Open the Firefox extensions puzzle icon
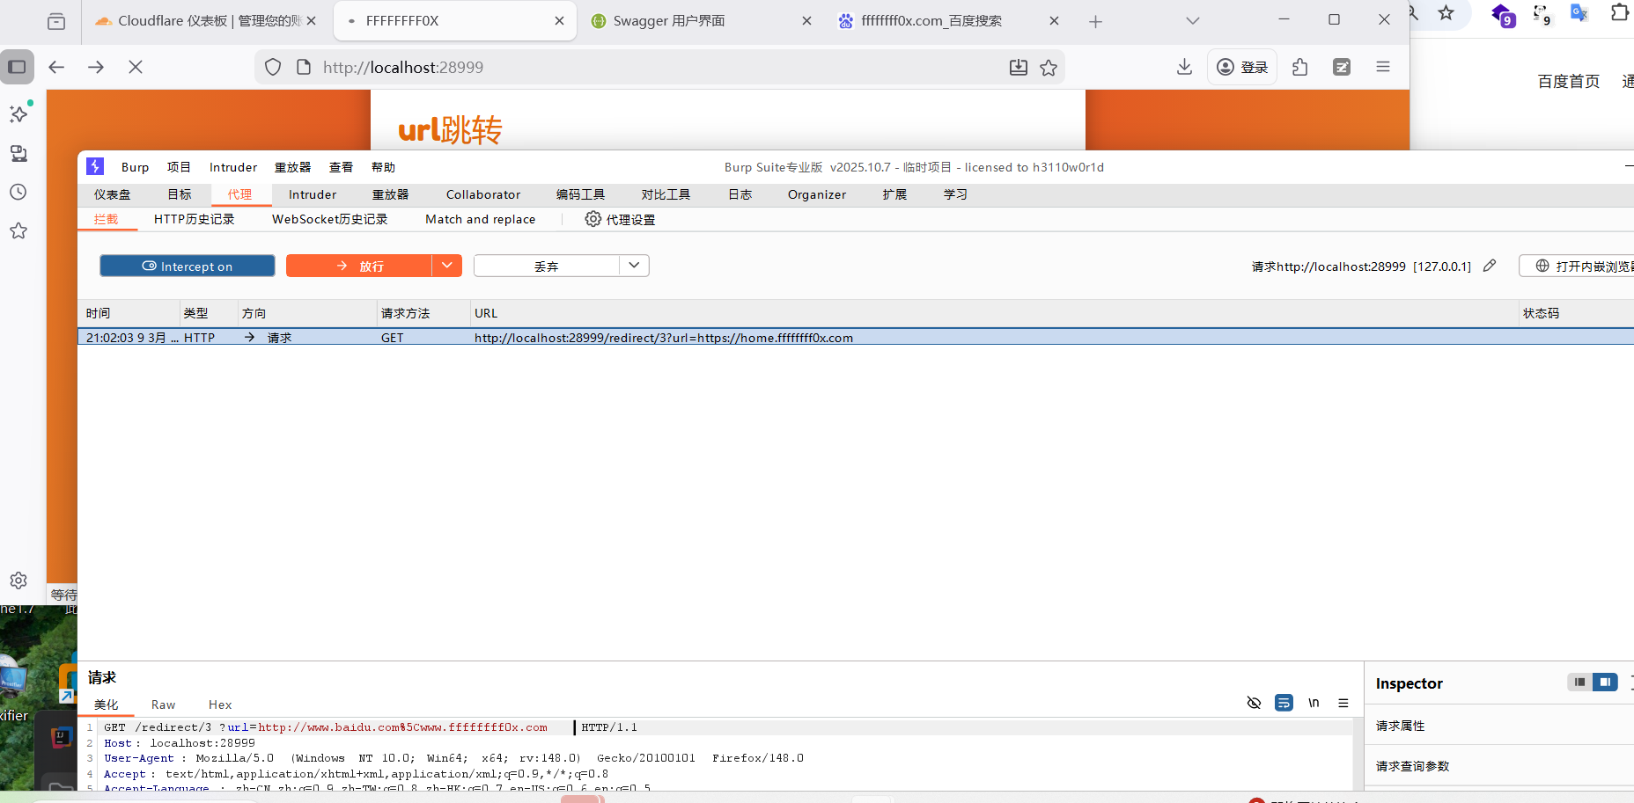The image size is (1634, 803). (x=1300, y=67)
